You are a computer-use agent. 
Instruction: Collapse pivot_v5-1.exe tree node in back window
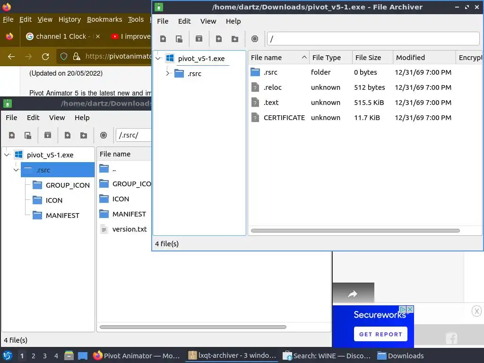coord(7,155)
